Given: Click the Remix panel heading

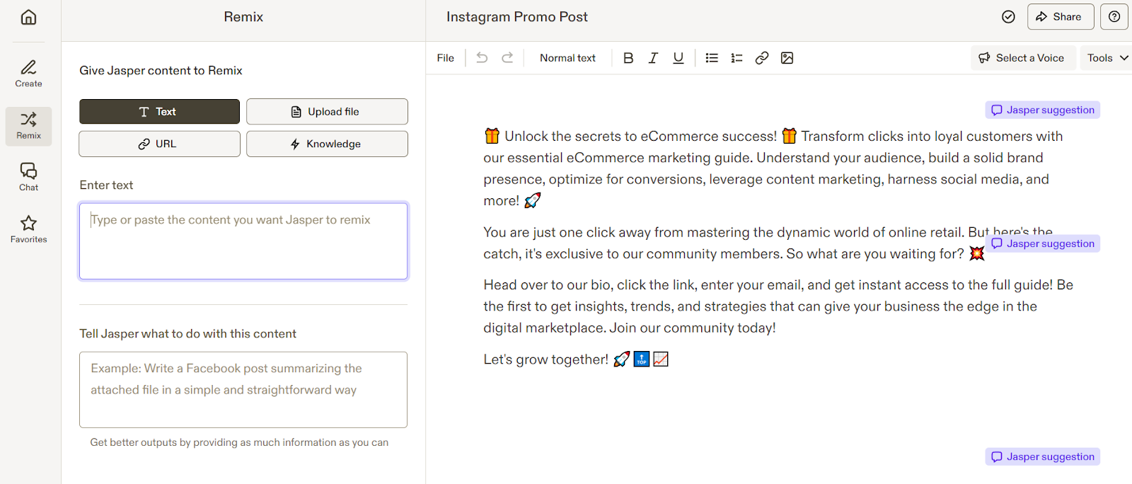Looking at the screenshot, I should (243, 17).
